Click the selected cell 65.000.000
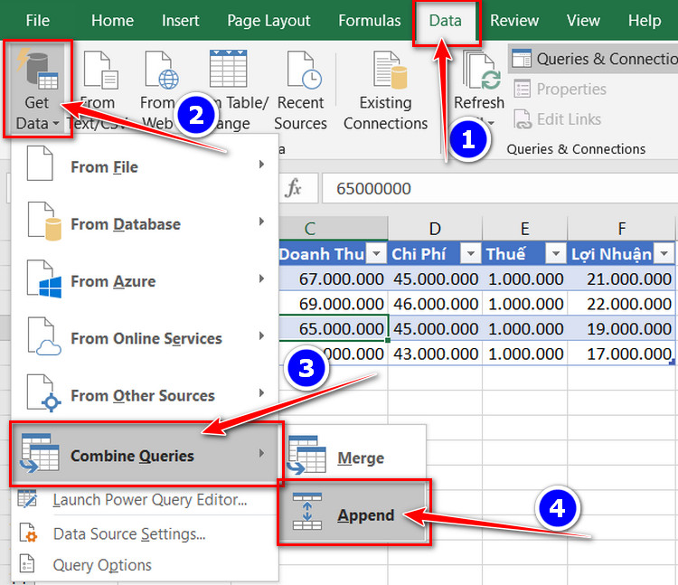 click(x=334, y=328)
